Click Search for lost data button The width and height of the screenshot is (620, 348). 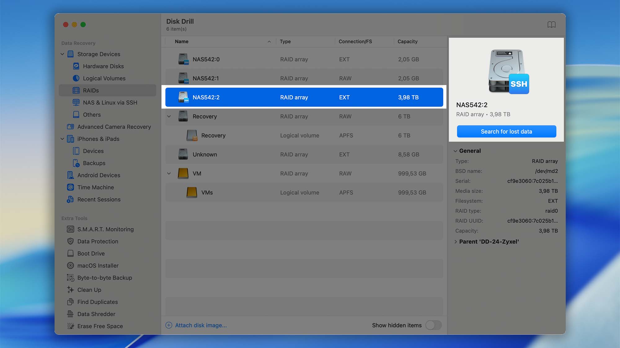click(506, 131)
